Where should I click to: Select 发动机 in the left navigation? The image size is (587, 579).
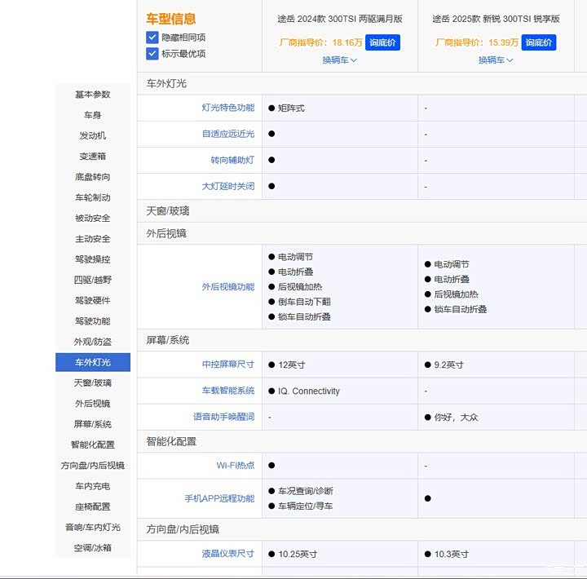[x=92, y=135]
